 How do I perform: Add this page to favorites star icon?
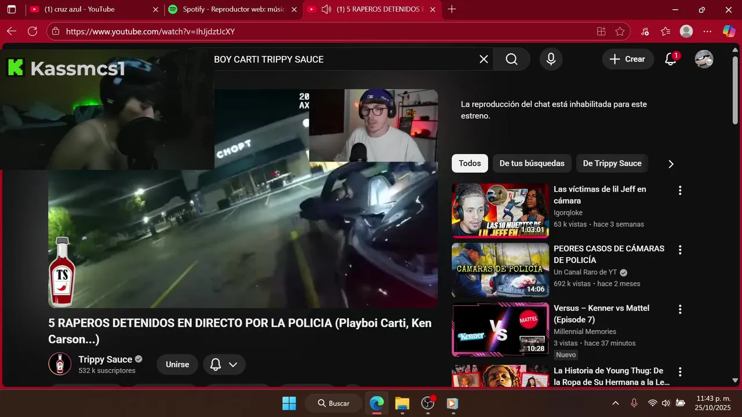click(620, 31)
